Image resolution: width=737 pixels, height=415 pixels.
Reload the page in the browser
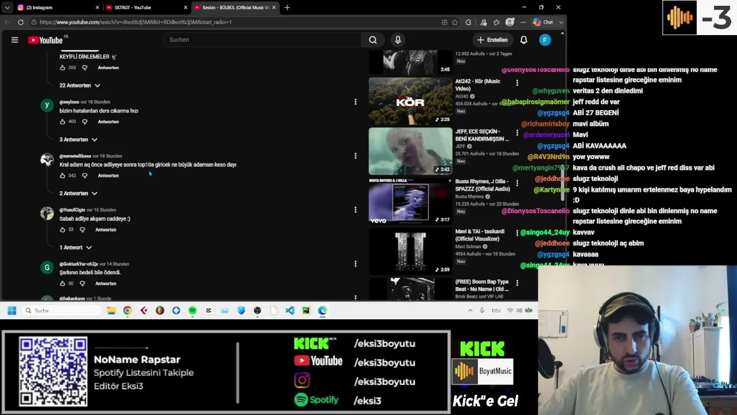(21, 22)
